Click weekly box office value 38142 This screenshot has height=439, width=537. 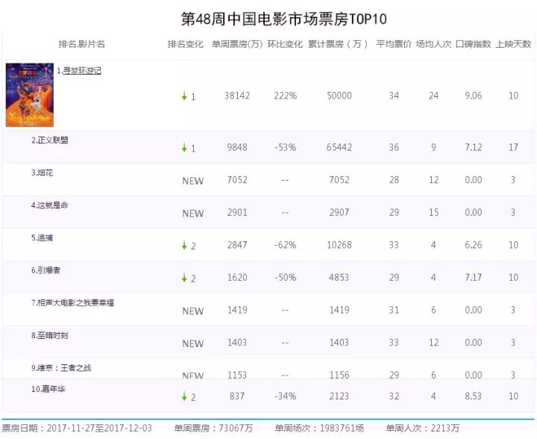pos(237,96)
